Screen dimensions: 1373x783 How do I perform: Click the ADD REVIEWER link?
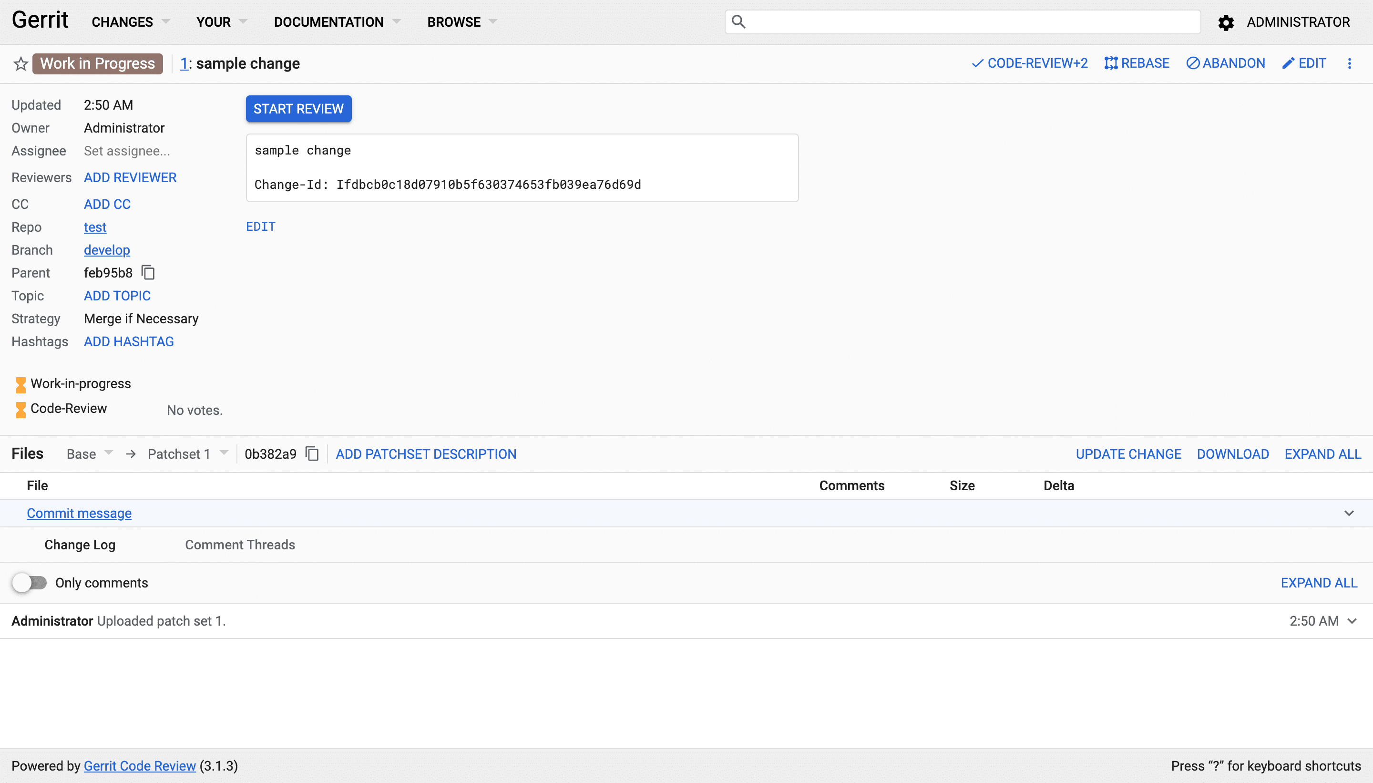pyautogui.click(x=129, y=177)
